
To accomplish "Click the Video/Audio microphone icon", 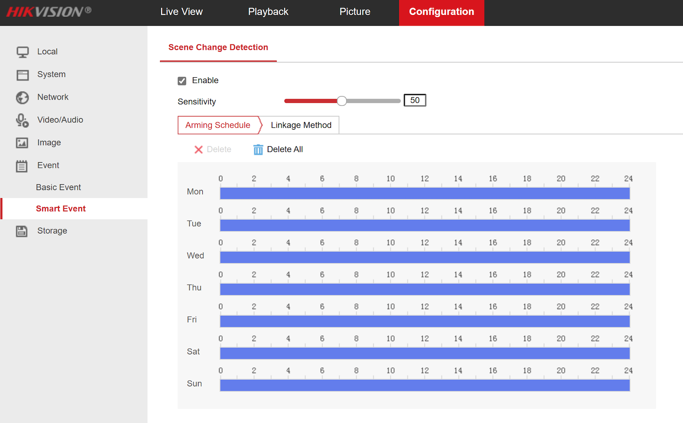I will [x=22, y=120].
